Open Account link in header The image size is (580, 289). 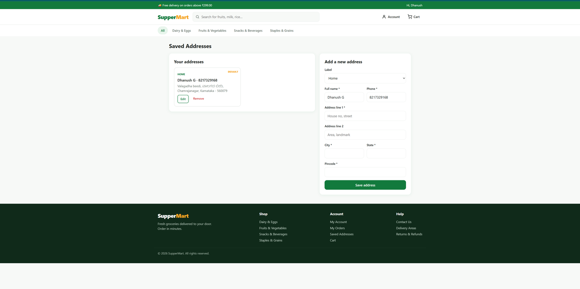tap(391, 17)
